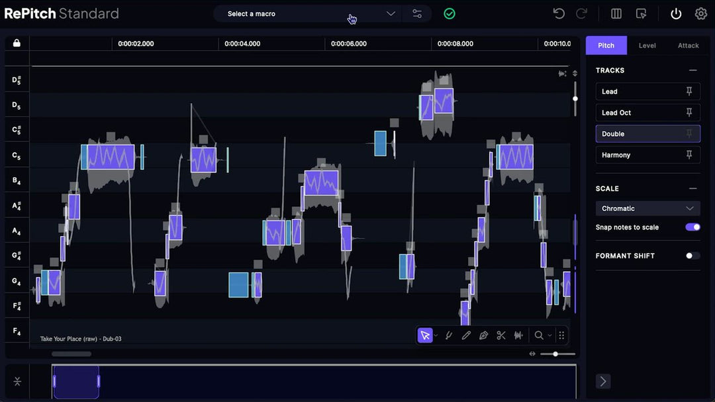Open the zoom magnifier tool
The width and height of the screenshot is (715, 402).
pos(539,335)
